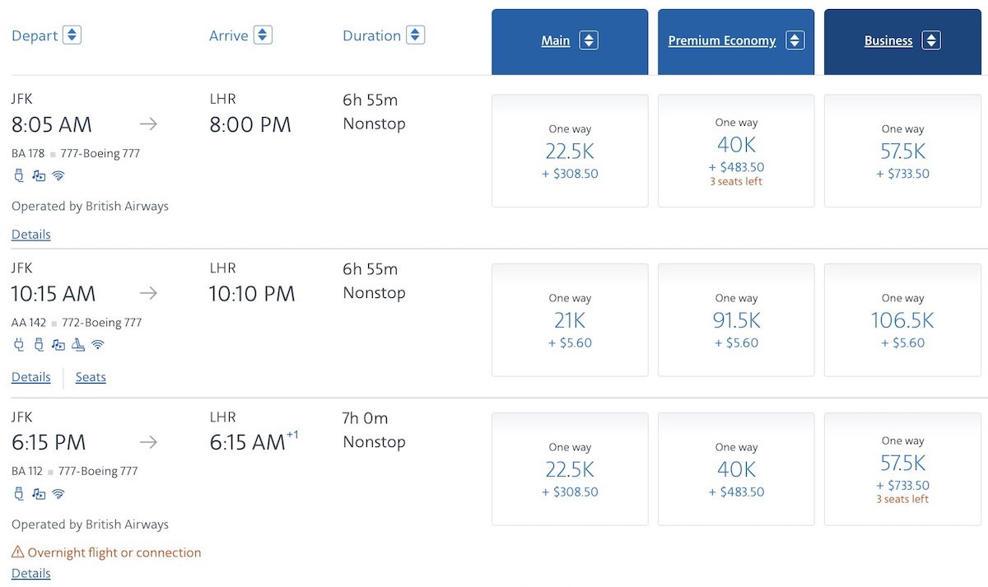The image size is (988, 587).
Task: Click the Wi-Fi icon on flight AA 142
Action: click(x=98, y=345)
